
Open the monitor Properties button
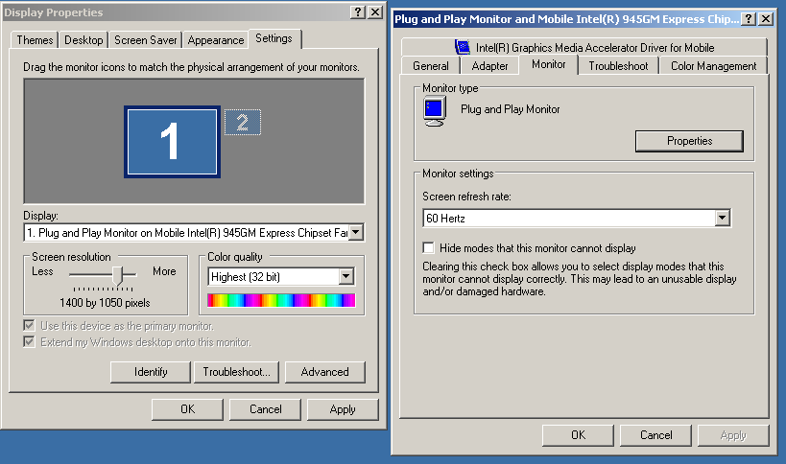[x=689, y=141]
